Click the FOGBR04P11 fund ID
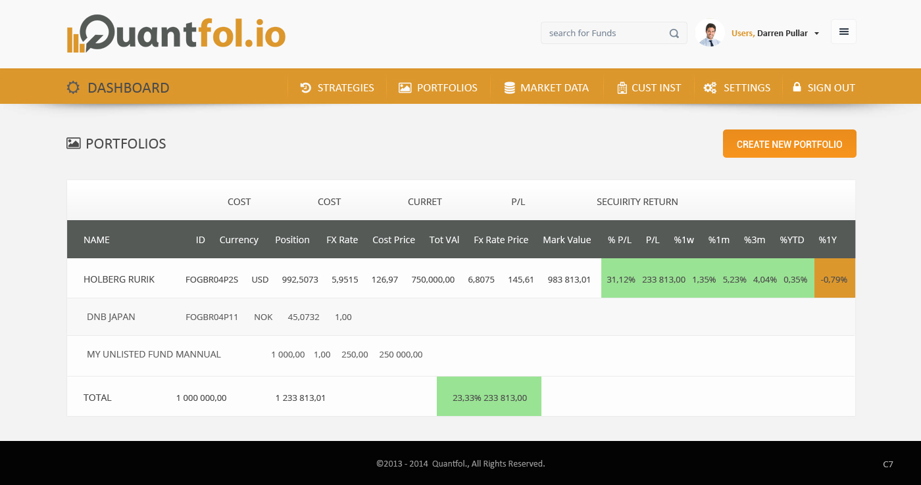 [x=212, y=317]
